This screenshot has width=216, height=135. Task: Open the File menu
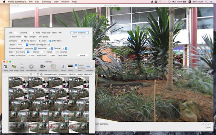(x=31, y=2)
